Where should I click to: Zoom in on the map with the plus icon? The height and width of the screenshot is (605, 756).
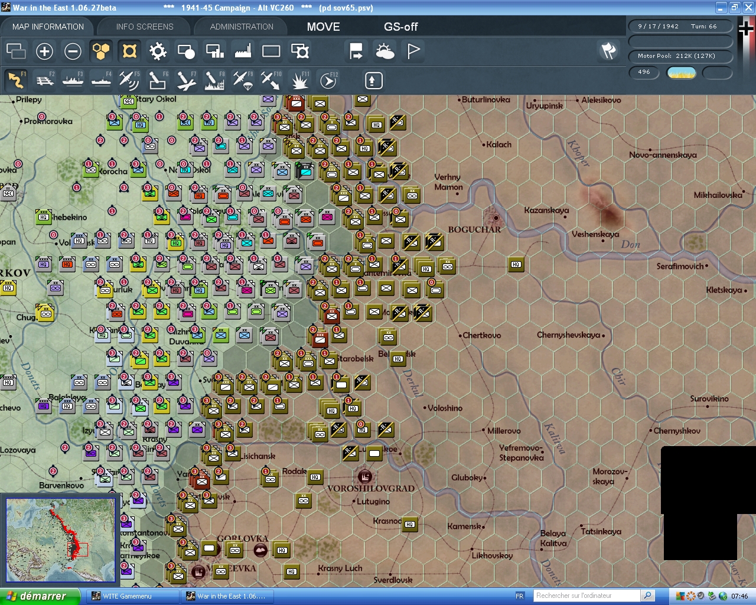(x=44, y=51)
